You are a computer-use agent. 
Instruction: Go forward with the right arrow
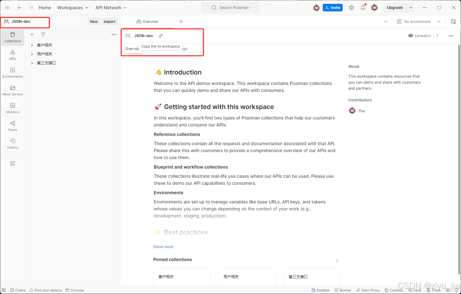[x=31, y=8]
